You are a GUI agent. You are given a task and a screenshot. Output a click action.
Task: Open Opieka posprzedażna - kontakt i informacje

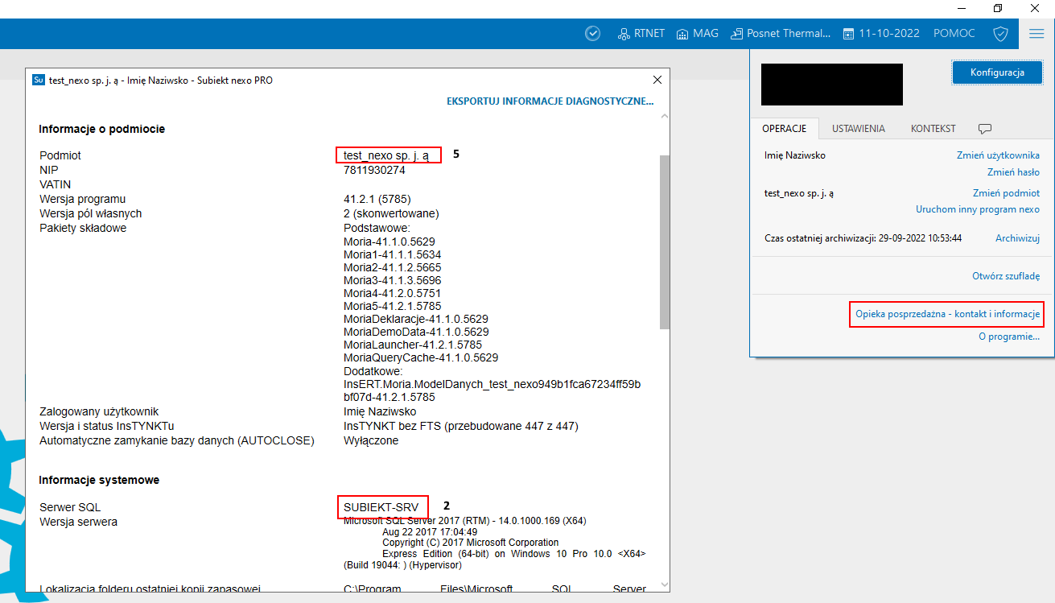(x=948, y=314)
